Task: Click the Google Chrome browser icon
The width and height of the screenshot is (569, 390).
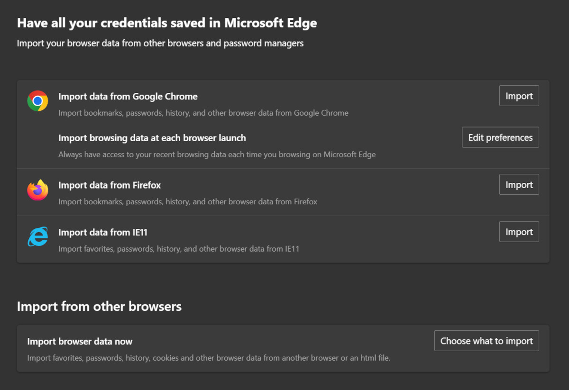Action: pyautogui.click(x=37, y=101)
